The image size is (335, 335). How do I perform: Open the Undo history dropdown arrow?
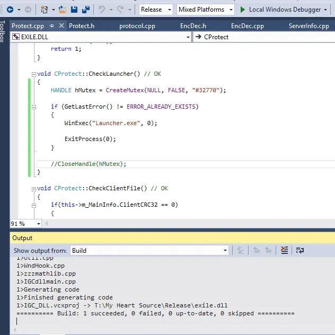pyautogui.click(x=111, y=10)
